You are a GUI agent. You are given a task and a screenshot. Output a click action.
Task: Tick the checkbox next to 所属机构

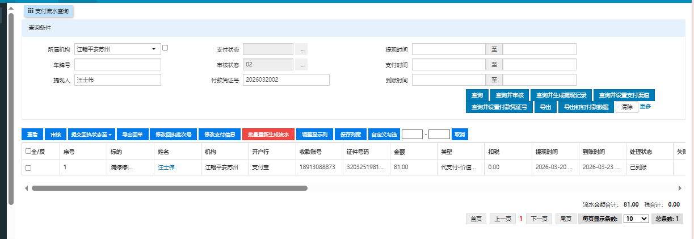tap(165, 48)
